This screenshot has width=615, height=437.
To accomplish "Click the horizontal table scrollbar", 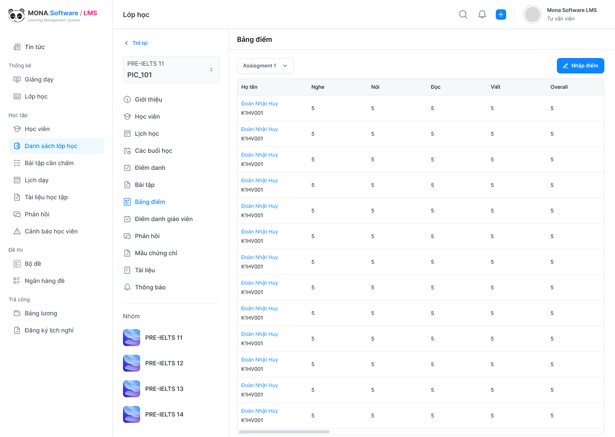I will (x=284, y=432).
